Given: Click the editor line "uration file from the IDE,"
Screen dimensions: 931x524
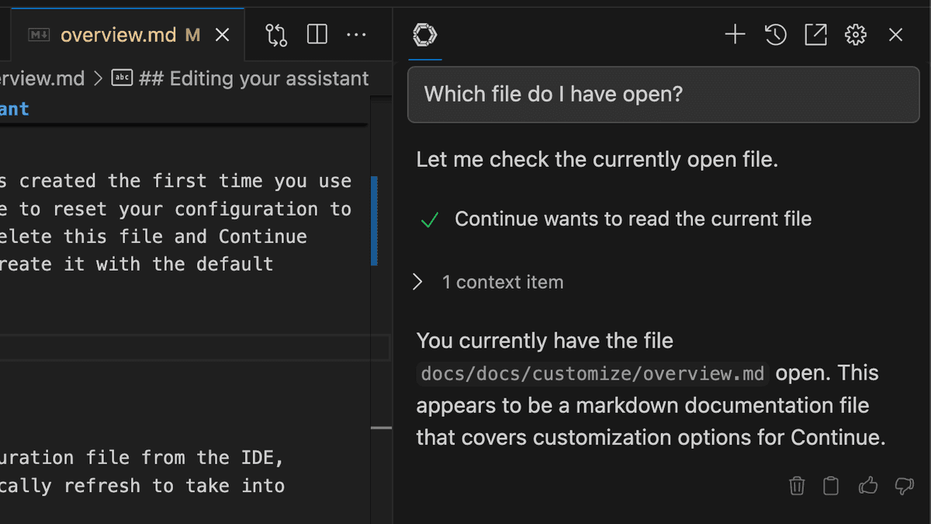Looking at the screenshot, I should [142, 457].
